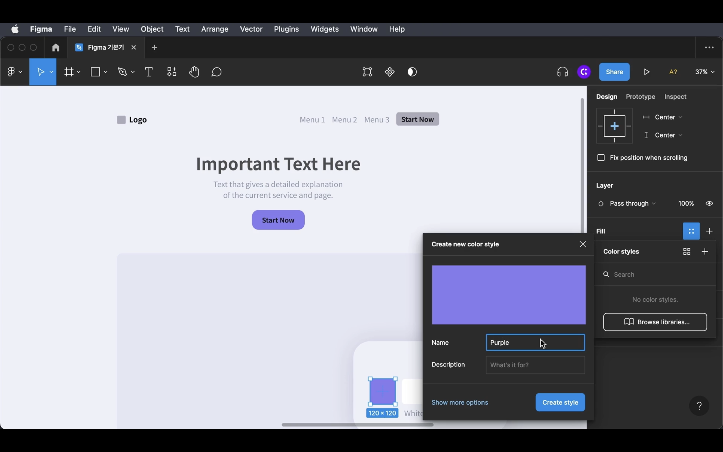
Task: Select the Text tool
Action: (148, 72)
